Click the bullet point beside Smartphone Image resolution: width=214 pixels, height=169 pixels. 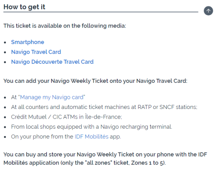5,42
